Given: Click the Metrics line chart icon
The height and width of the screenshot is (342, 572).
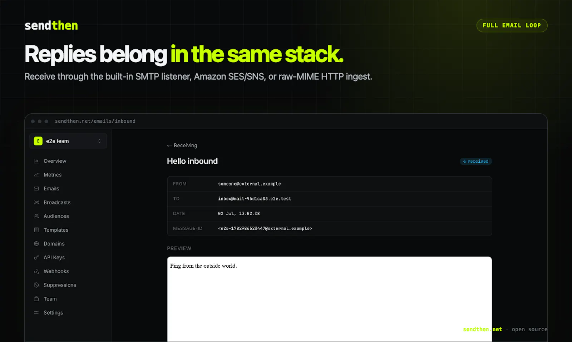Looking at the screenshot, I should pyautogui.click(x=36, y=175).
